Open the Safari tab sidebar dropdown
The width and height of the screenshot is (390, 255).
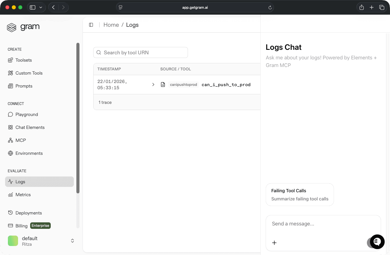pyautogui.click(x=41, y=7)
